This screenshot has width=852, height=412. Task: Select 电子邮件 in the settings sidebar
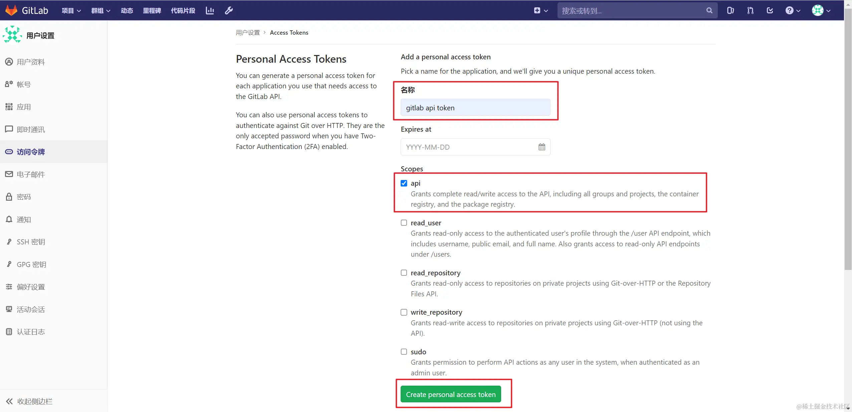31,174
